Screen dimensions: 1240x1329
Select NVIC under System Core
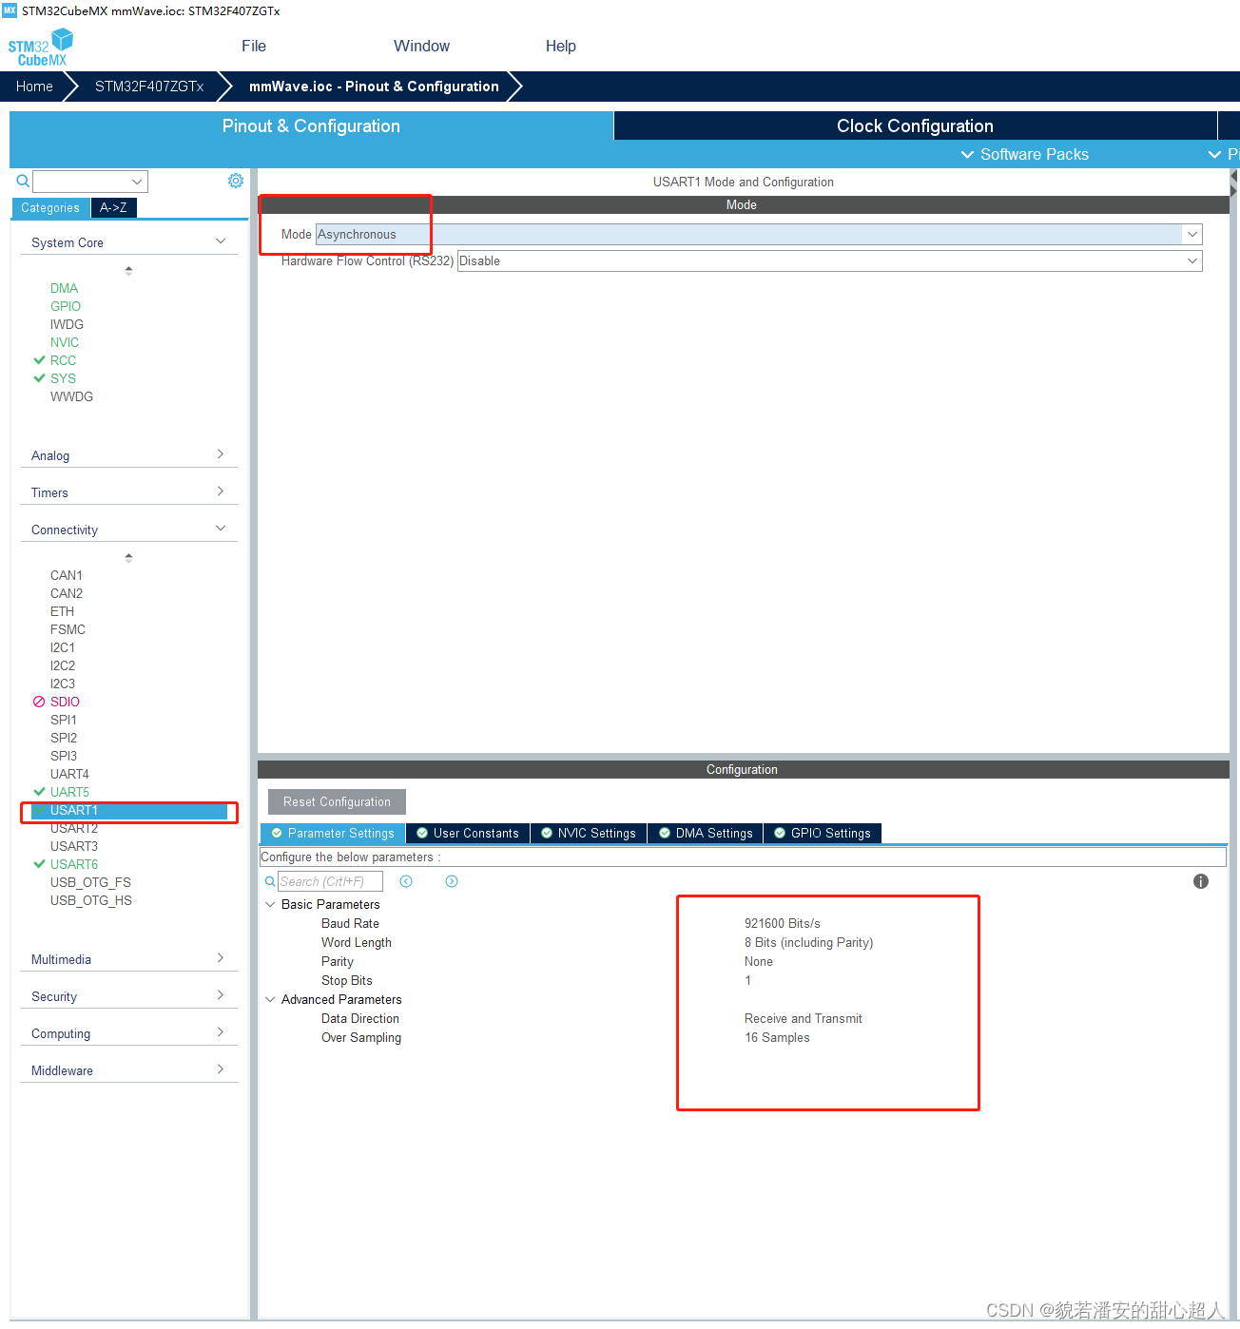pyautogui.click(x=65, y=342)
